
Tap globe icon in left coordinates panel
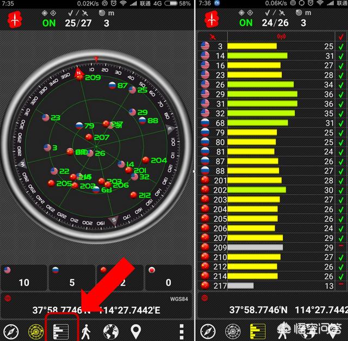[x=8, y=299]
